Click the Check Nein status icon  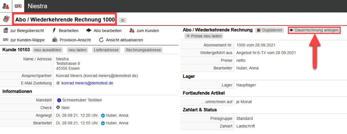click(x=58, y=108)
